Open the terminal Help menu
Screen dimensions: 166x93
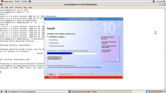click(30, 7)
